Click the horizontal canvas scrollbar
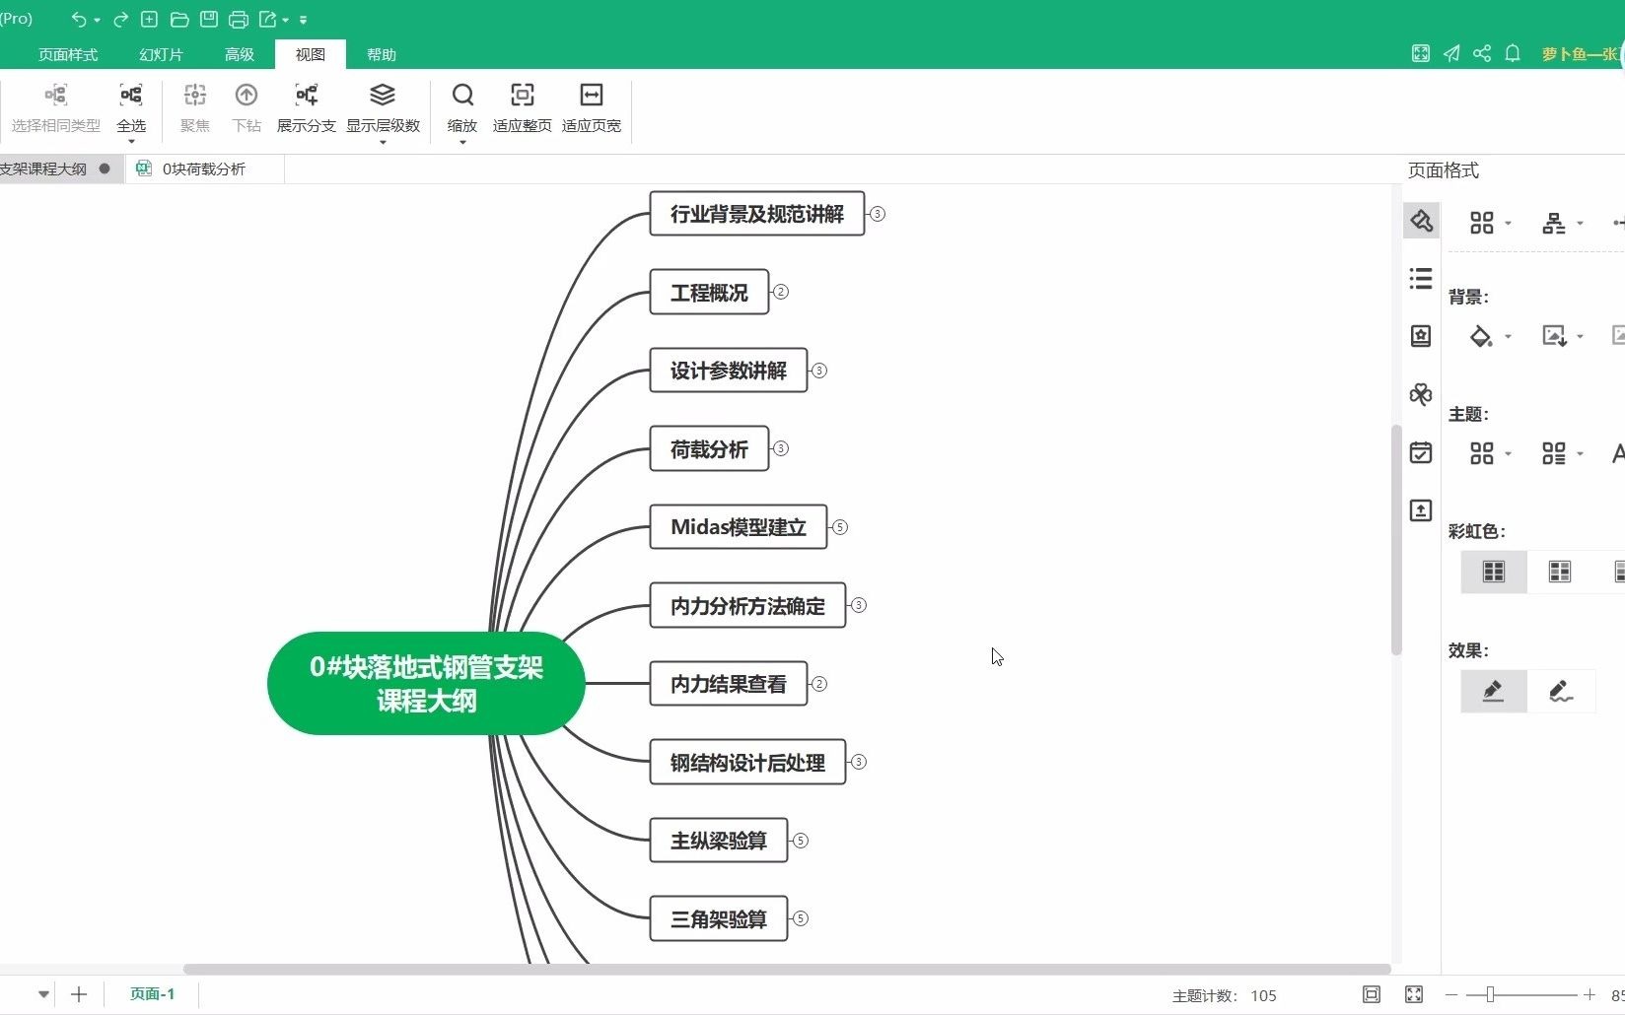1625x1015 pixels. pos(787,970)
